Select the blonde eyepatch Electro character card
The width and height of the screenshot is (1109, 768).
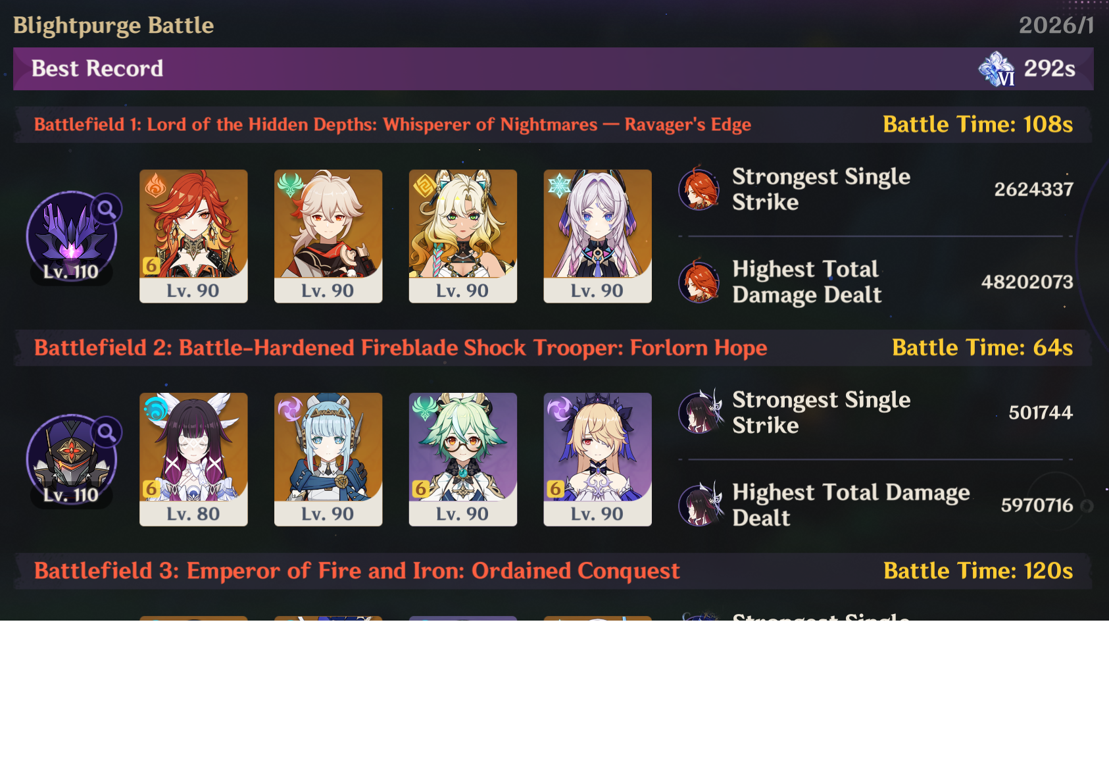click(598, 459)
